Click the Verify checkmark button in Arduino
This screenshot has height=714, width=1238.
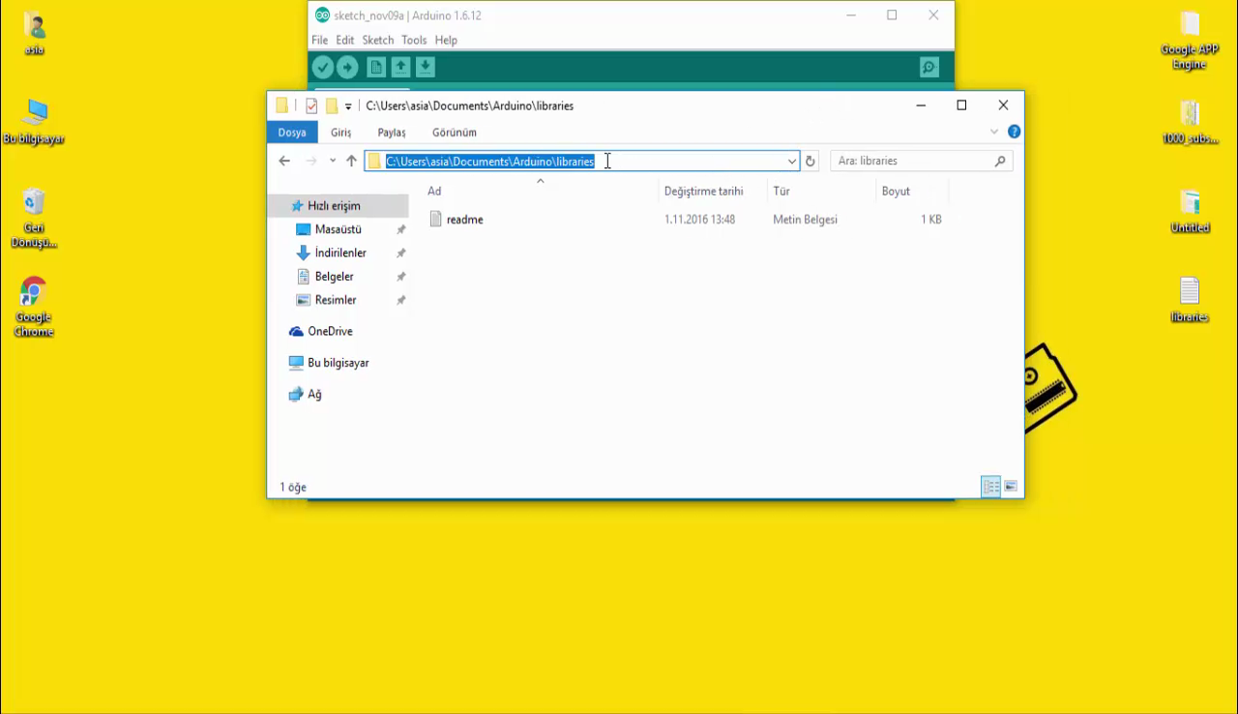tap(323, 67)
